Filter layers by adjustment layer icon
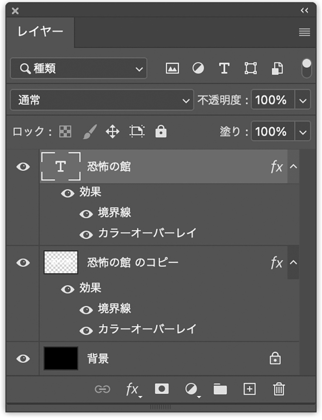Viewport: 322px width, 420px height. pyautogui.click(x=198, y=68)
